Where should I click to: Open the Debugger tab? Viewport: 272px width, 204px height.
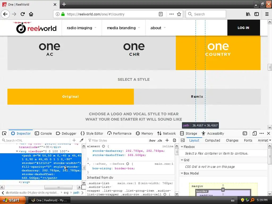click(x=66, y=133)
